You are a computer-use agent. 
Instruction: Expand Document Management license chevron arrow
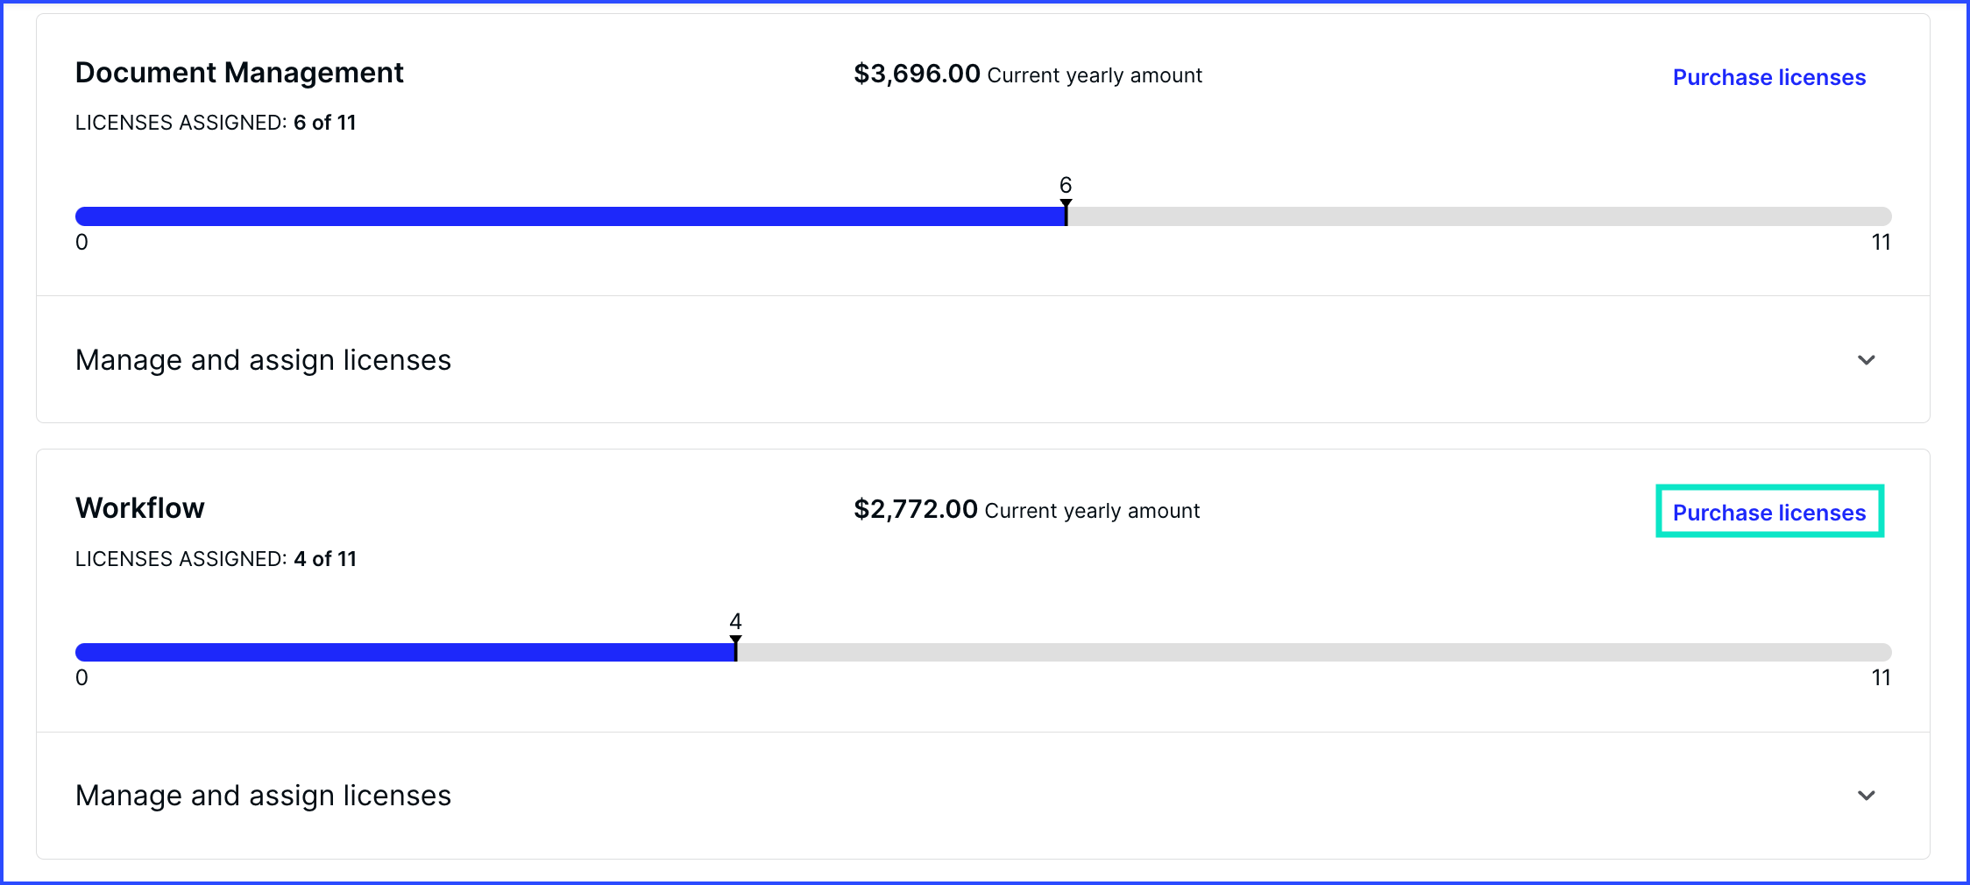point(1866,360)
